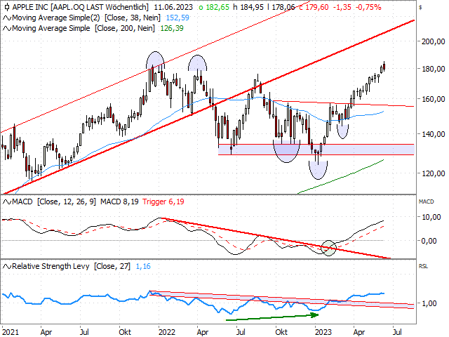Click the [Close, 200, Nein] parameters
The width and height of the screenshot is (449, 337).
click(x=125, y=28)
